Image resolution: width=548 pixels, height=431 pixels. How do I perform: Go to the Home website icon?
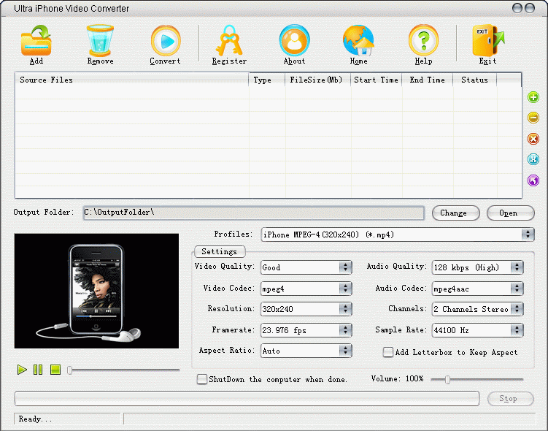358,40
